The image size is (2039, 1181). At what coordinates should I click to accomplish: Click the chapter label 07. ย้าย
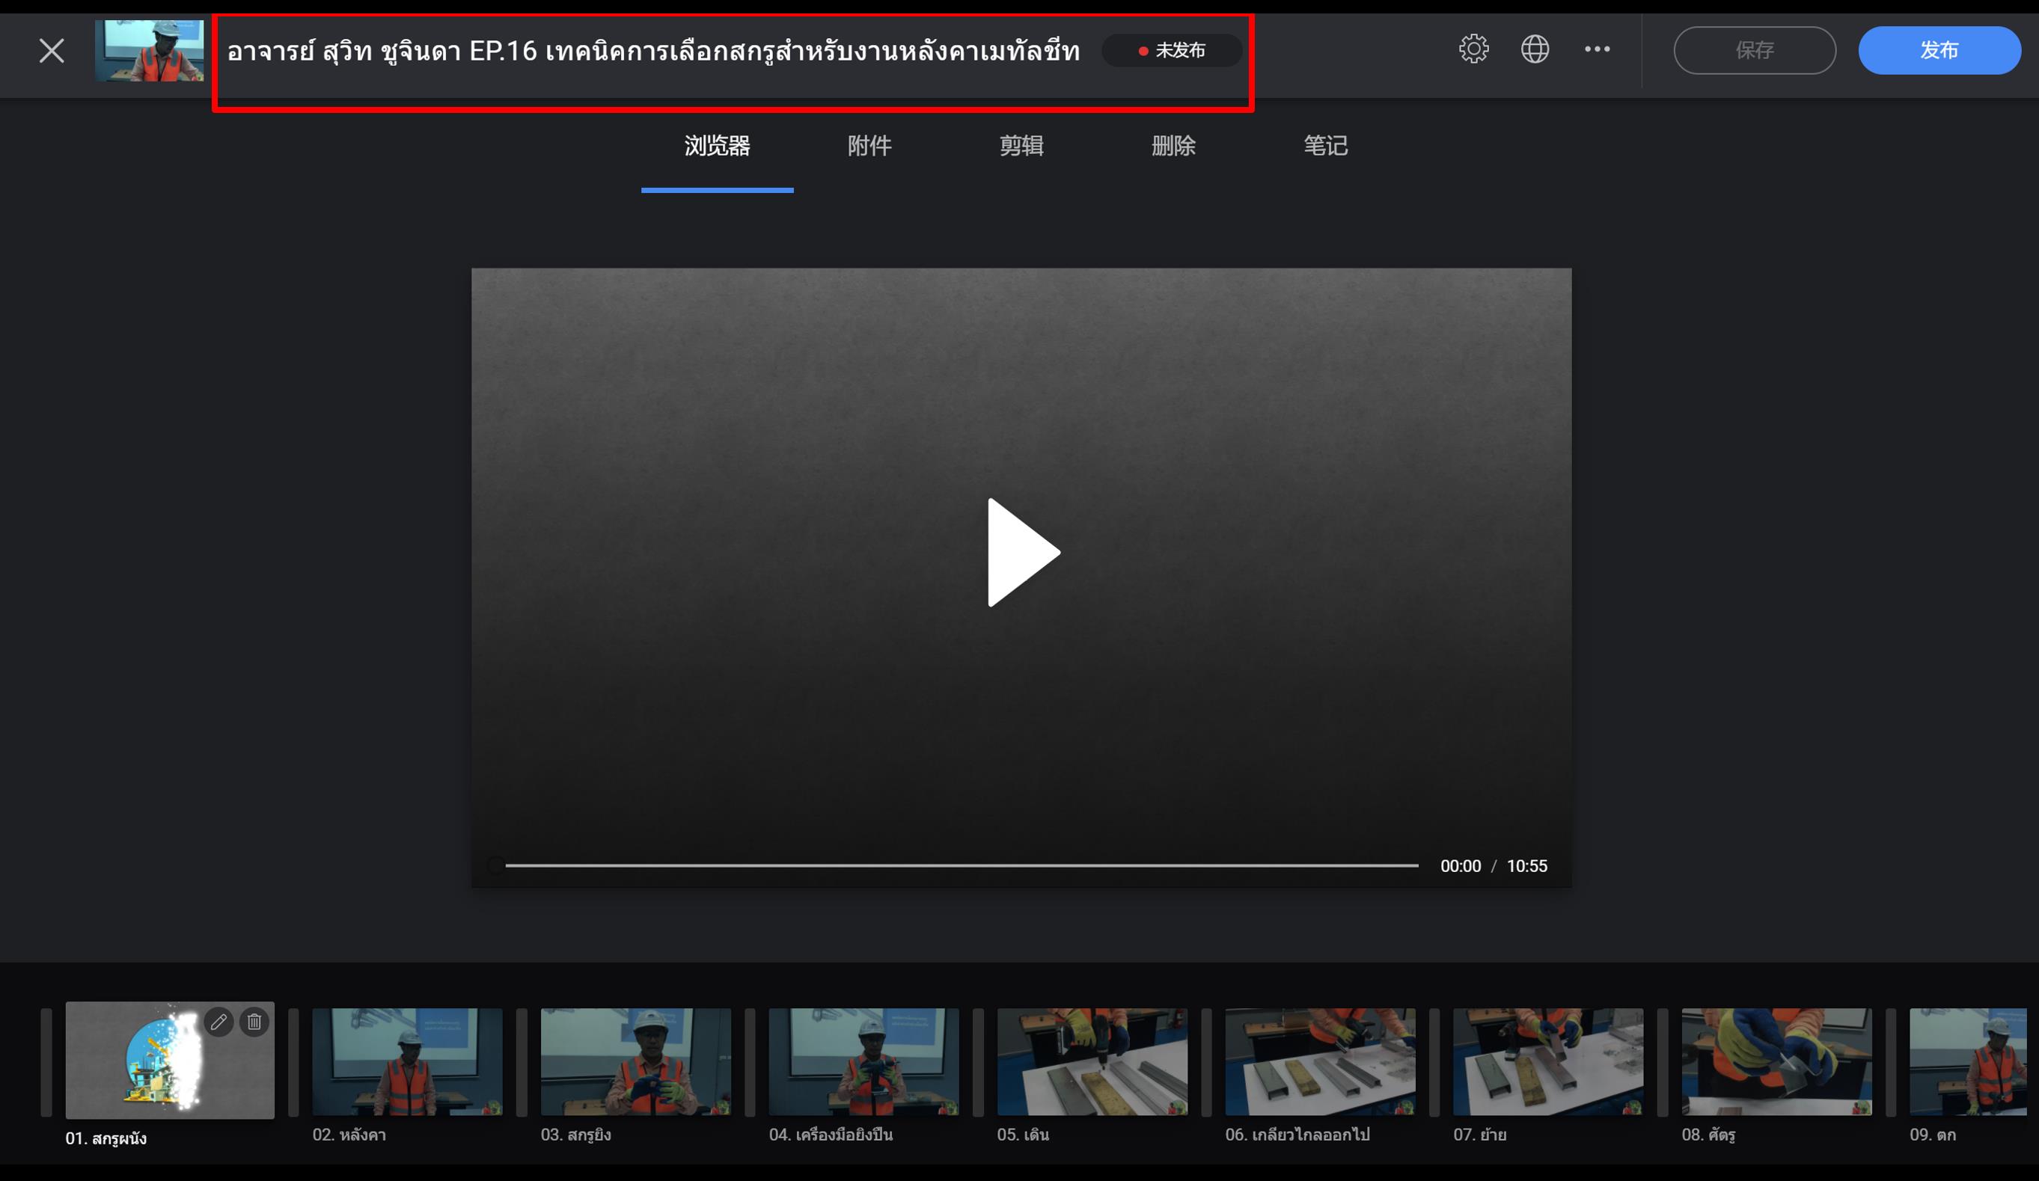click(1479, 1134)
